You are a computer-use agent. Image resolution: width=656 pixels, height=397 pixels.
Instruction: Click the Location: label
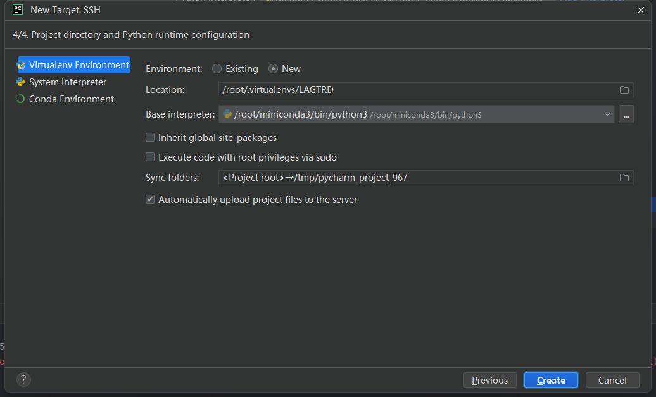point(165,90)
